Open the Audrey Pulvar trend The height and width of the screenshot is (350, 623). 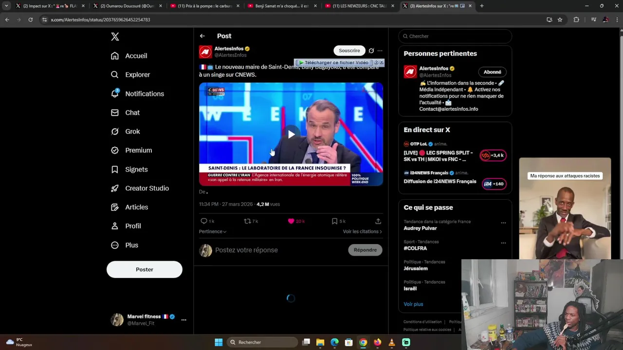coord(420,228)
